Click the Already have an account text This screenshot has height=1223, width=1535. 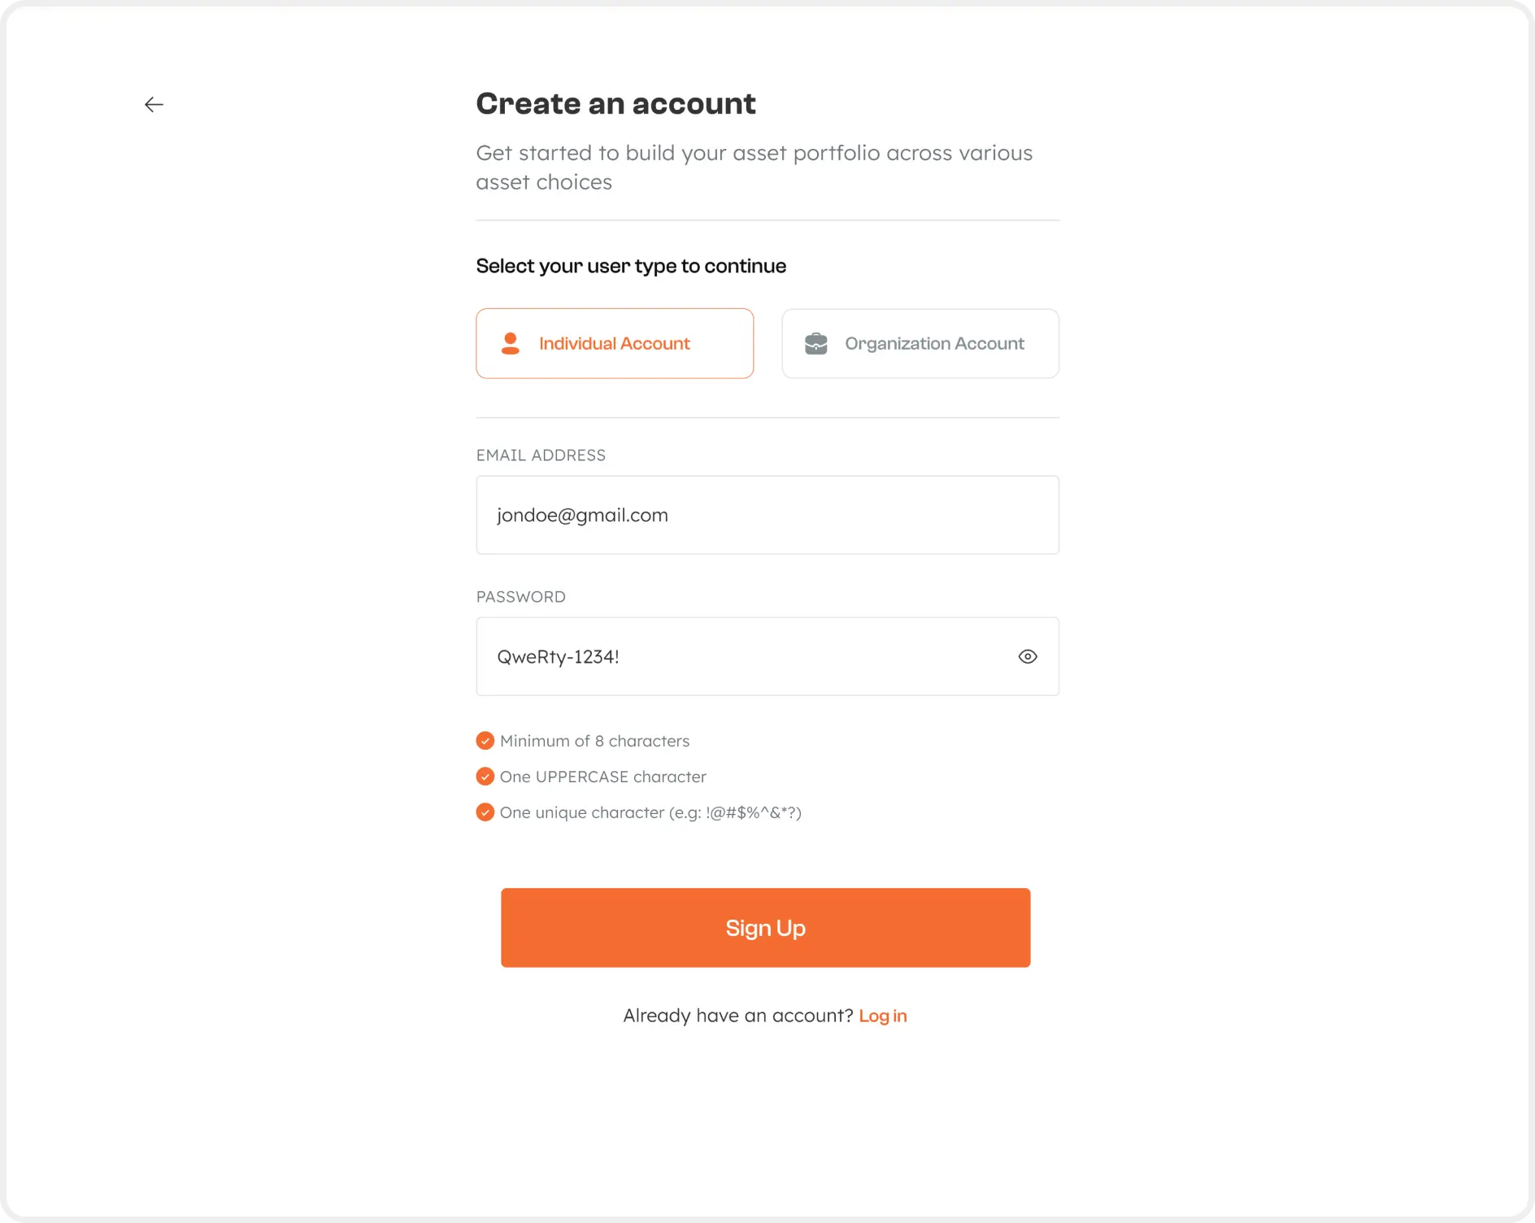click(x=737, y=1016)
